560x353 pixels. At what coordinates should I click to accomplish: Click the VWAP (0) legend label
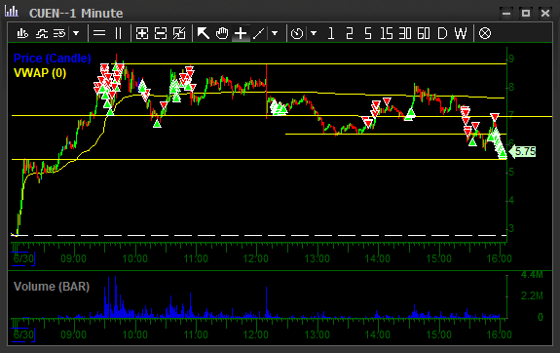tap(40, 73)
